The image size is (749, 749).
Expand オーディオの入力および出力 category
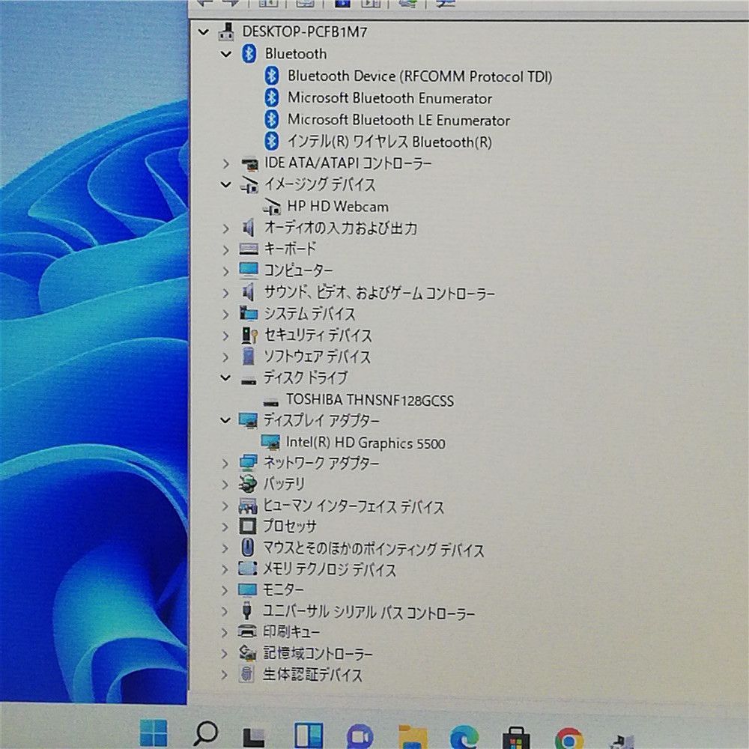(x=226, y=228)
